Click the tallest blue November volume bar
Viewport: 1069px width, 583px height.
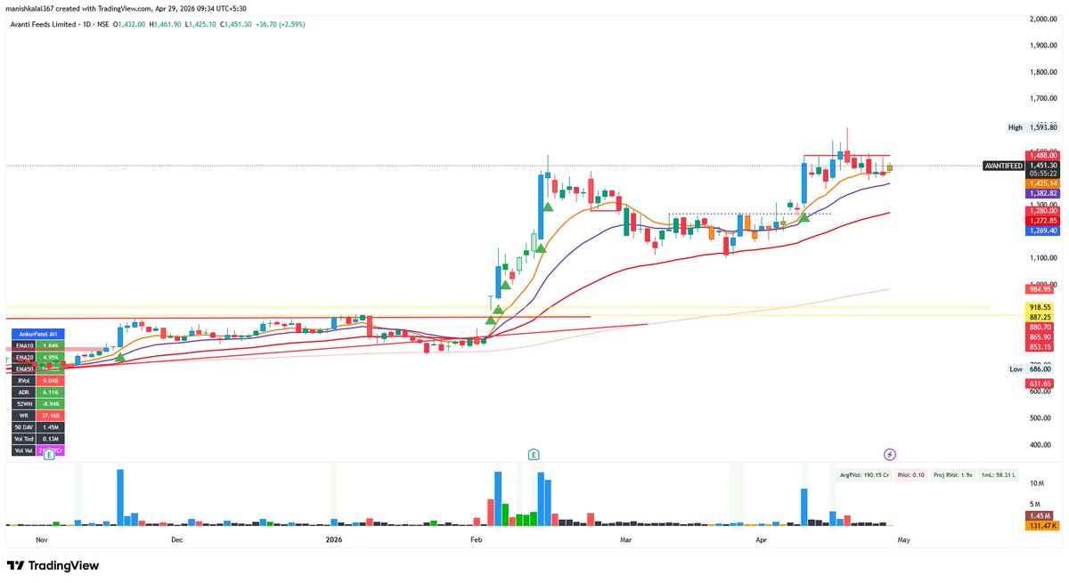[120, 497]
